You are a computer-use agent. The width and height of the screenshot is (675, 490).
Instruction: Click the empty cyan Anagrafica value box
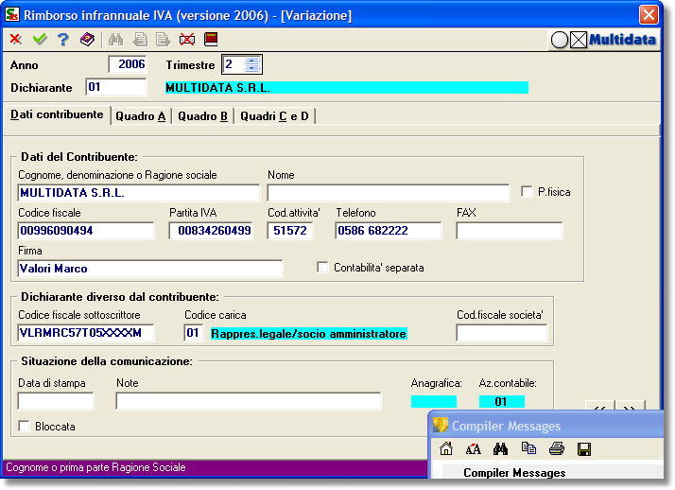[x=434, y=401]
